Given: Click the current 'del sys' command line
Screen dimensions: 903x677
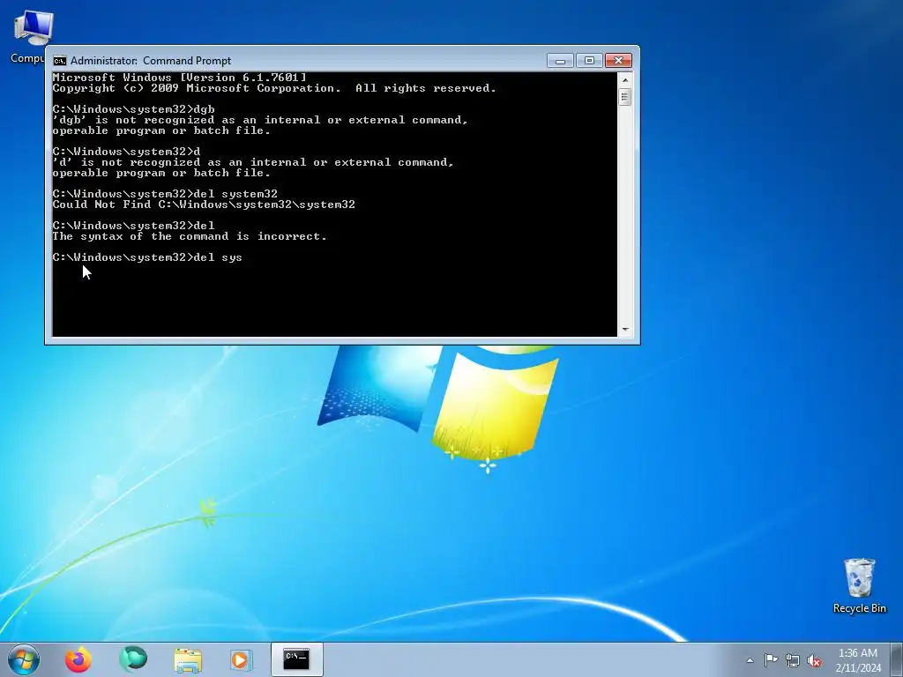Looking at the screenshot, I should pyautogui.click(x=147, y=257).
